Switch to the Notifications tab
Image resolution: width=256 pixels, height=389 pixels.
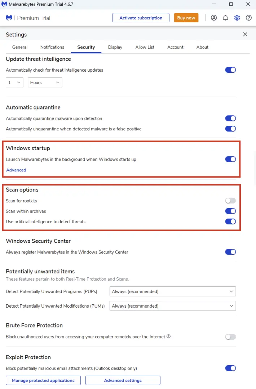(x=52, y=47)
